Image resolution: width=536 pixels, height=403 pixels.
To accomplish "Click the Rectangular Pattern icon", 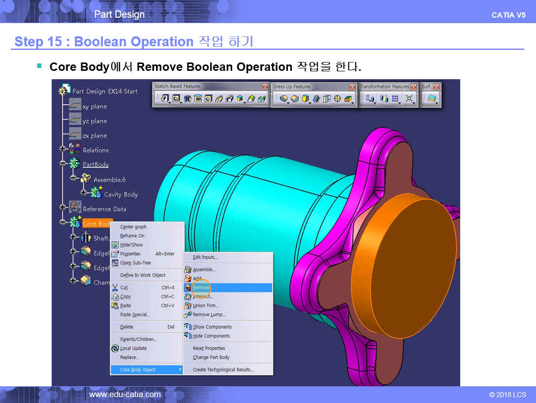I will click(x=395, y=99).
